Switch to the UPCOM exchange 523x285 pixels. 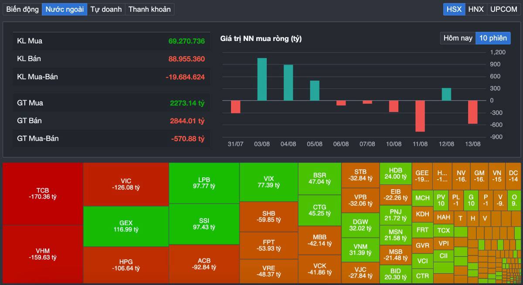pyautogui.click(x=503, y=9)
